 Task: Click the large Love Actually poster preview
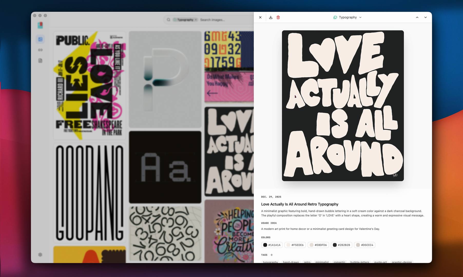(343, 106)
